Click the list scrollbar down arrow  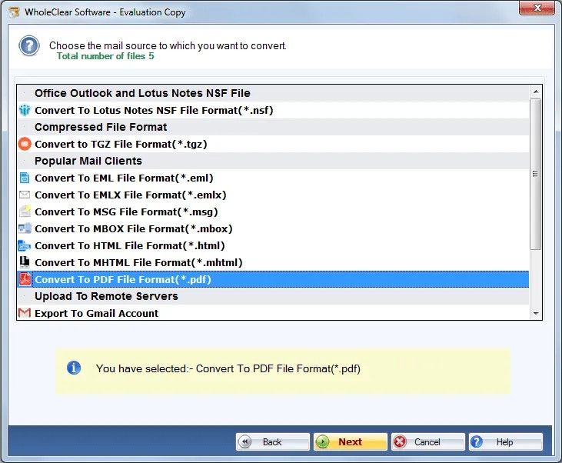(x=536, y=314)
